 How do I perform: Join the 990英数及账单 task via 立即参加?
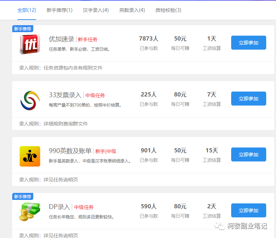(248, 154)
